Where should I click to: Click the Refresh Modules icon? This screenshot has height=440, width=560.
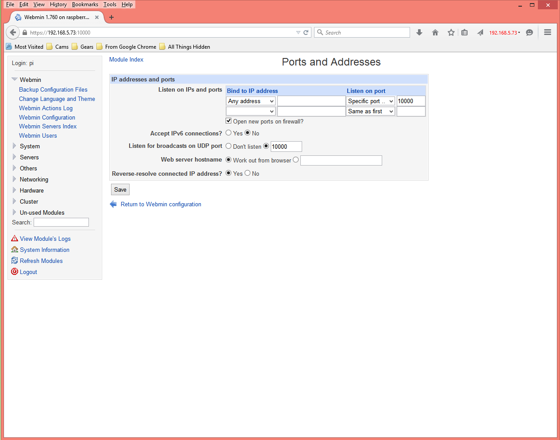(15, 261)
